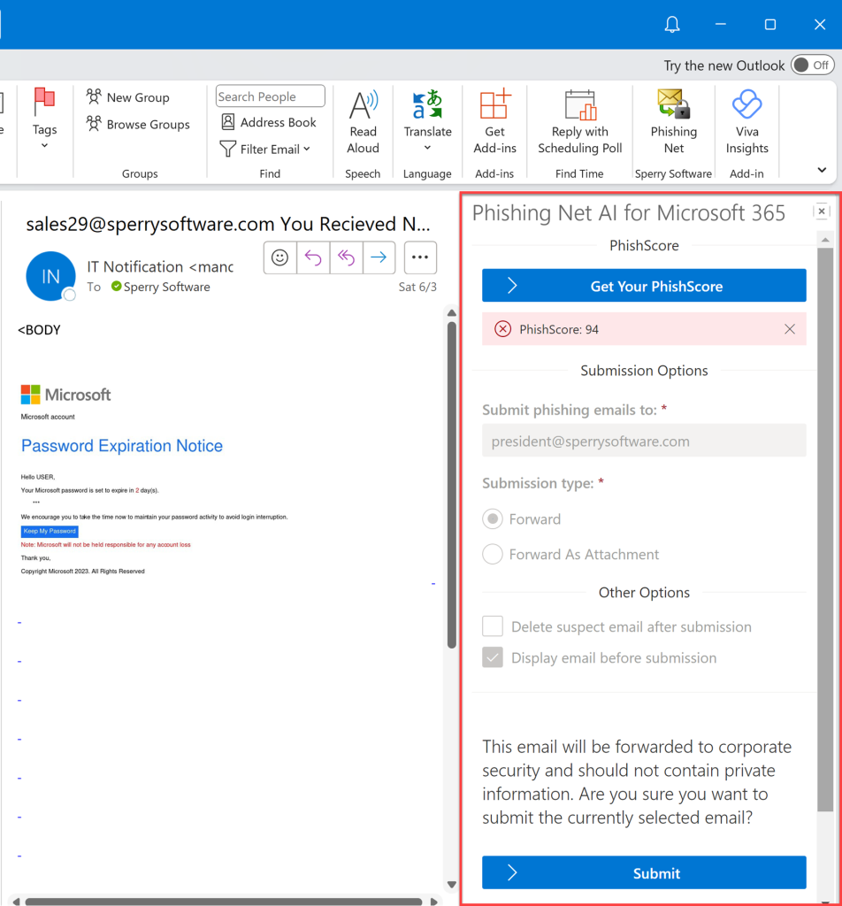Screen dimensions: 842x906
Task: Click the Password Expiration Notice heading
Action: [x=122, y=446]
